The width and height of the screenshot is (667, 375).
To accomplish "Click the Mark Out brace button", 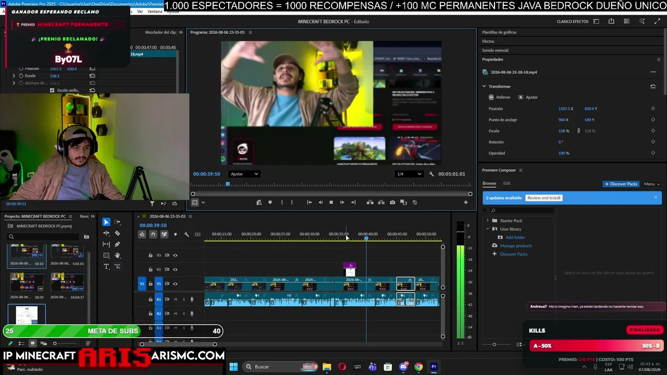I will [x=292, y=203].
